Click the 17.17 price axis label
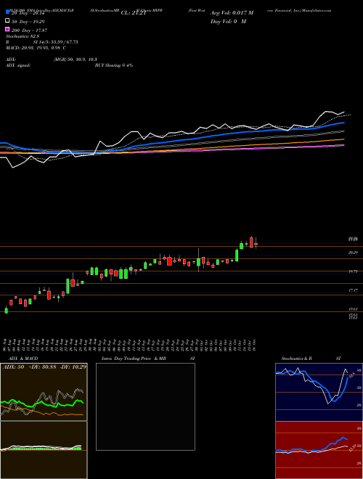 pos(353,290)
